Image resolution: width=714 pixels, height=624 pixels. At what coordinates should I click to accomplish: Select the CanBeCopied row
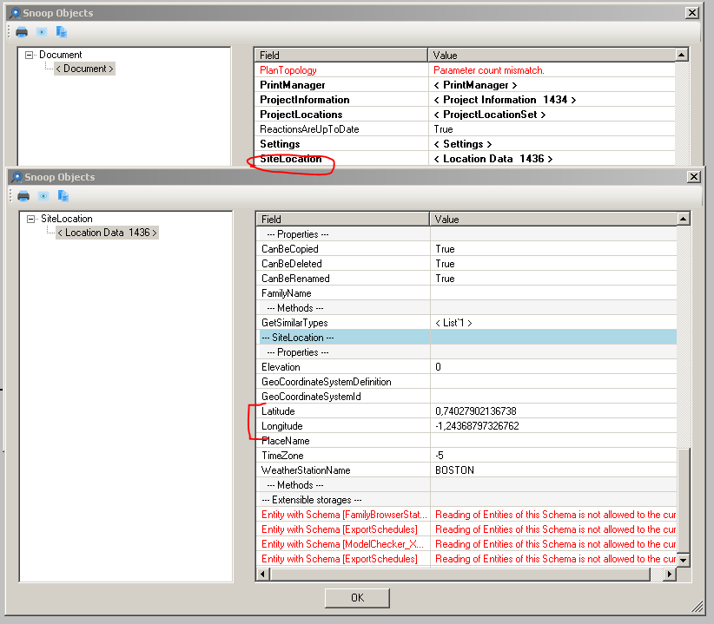pos(466,249)
